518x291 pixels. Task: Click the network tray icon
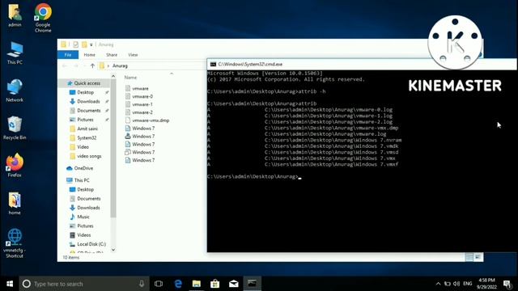(x=448, y=284)
